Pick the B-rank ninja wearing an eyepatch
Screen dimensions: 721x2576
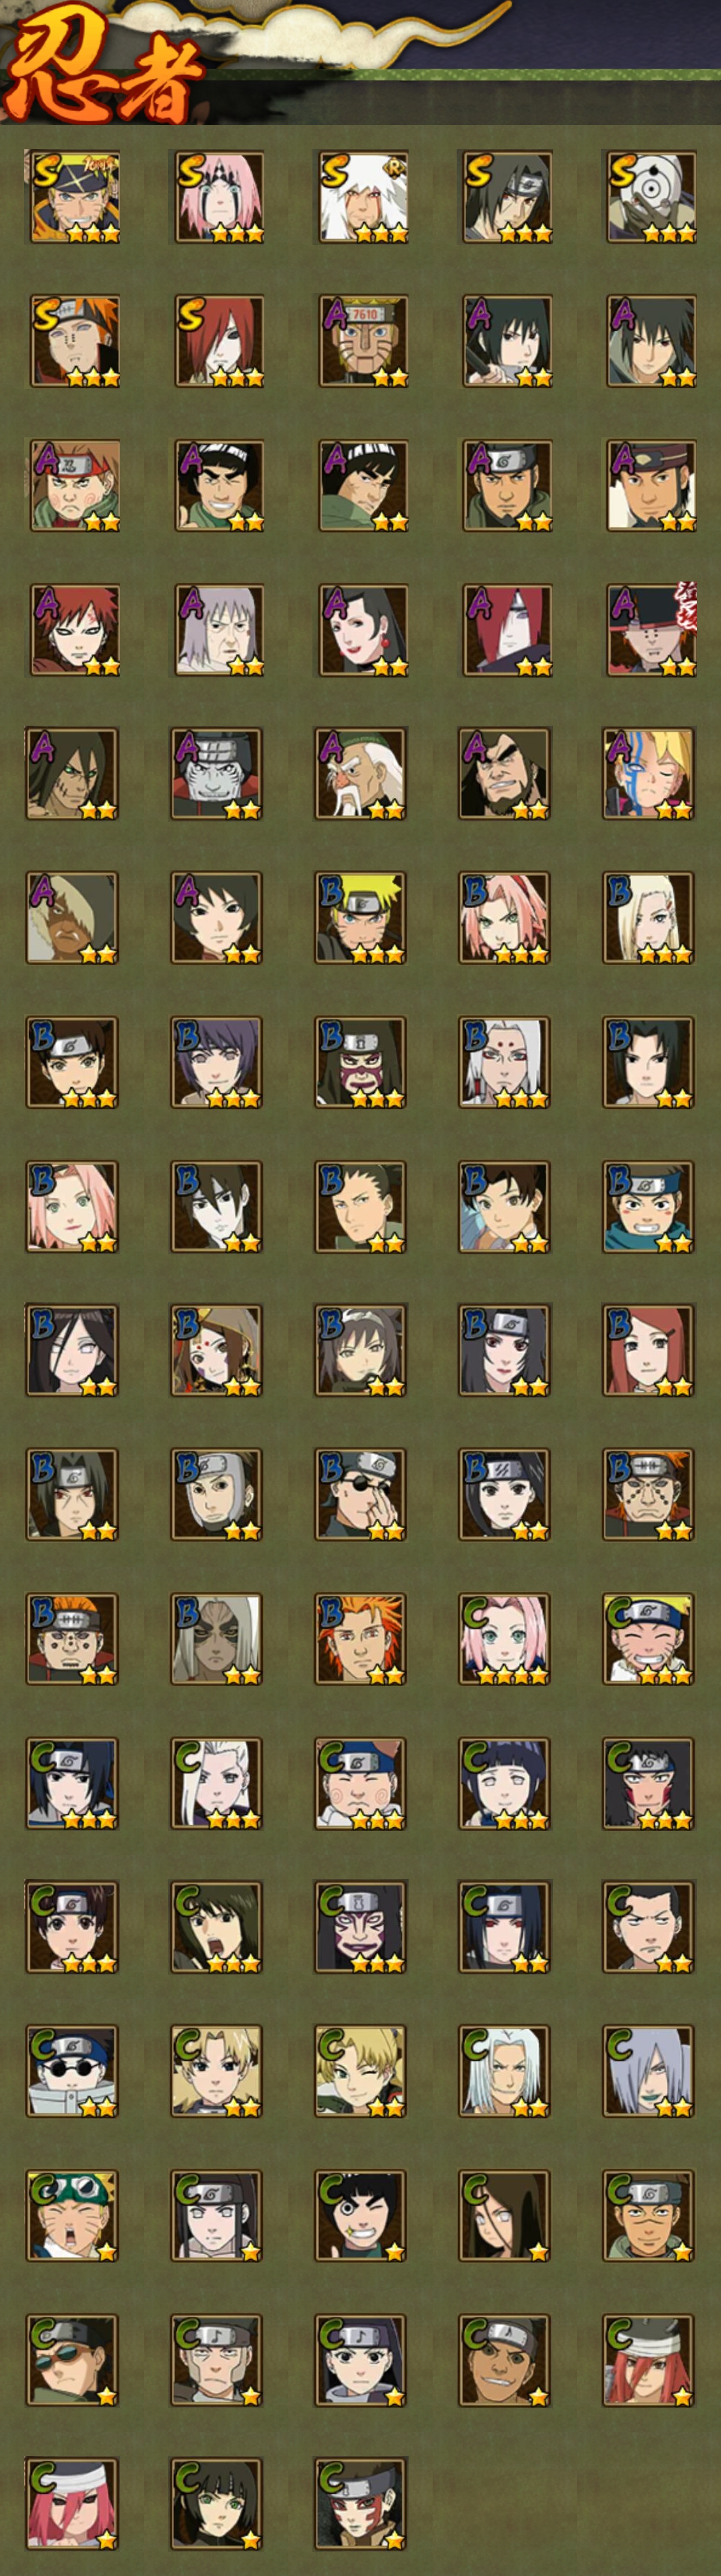tap(361, 1495)
